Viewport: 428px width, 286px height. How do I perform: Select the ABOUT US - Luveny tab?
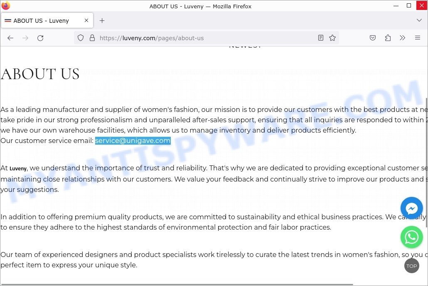click(47, 20)
